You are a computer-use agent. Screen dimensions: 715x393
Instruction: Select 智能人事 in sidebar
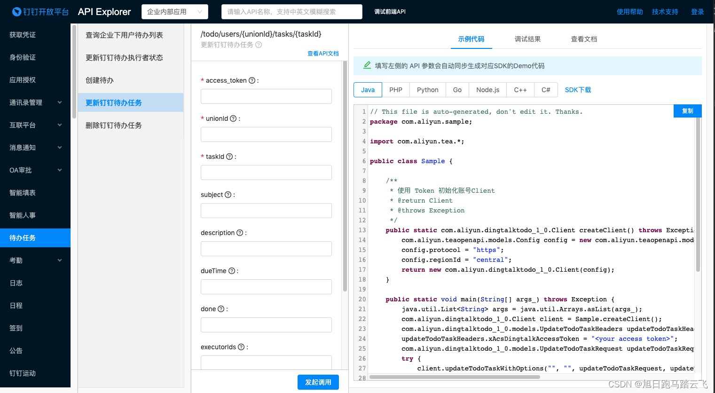click(35, 215)
